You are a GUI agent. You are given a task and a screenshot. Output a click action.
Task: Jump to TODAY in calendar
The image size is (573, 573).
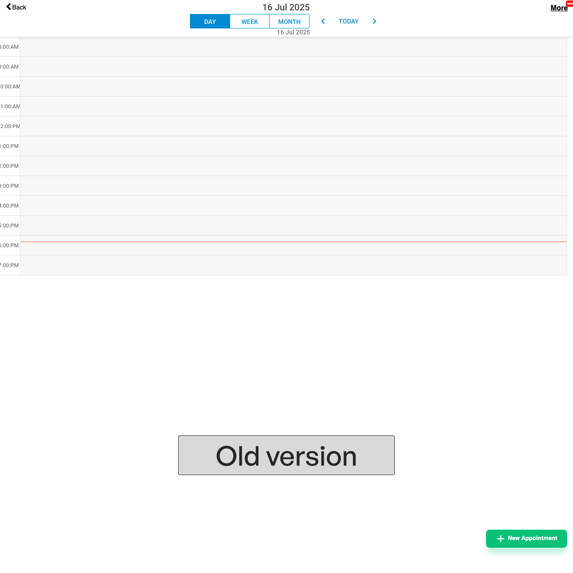(349, 21)
